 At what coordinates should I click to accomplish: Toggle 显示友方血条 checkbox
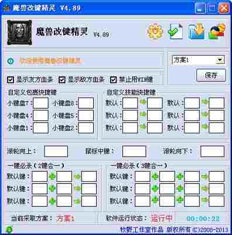coord(11,80)
